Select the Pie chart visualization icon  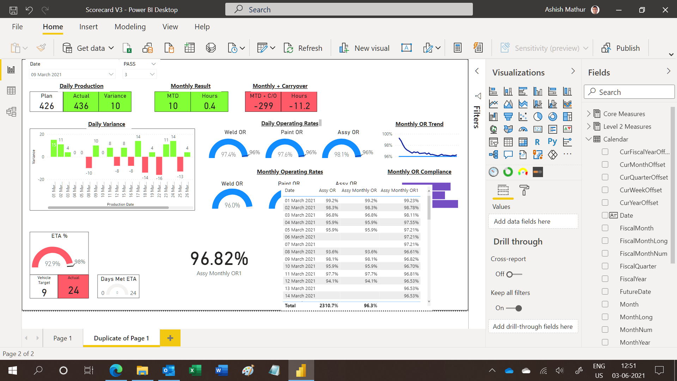click(538, 116)
